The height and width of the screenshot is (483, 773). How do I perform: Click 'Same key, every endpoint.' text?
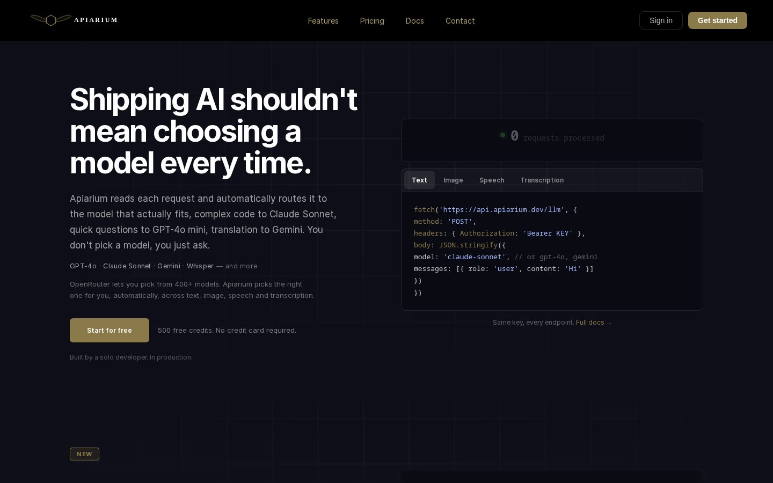click(x=534, y=323)
